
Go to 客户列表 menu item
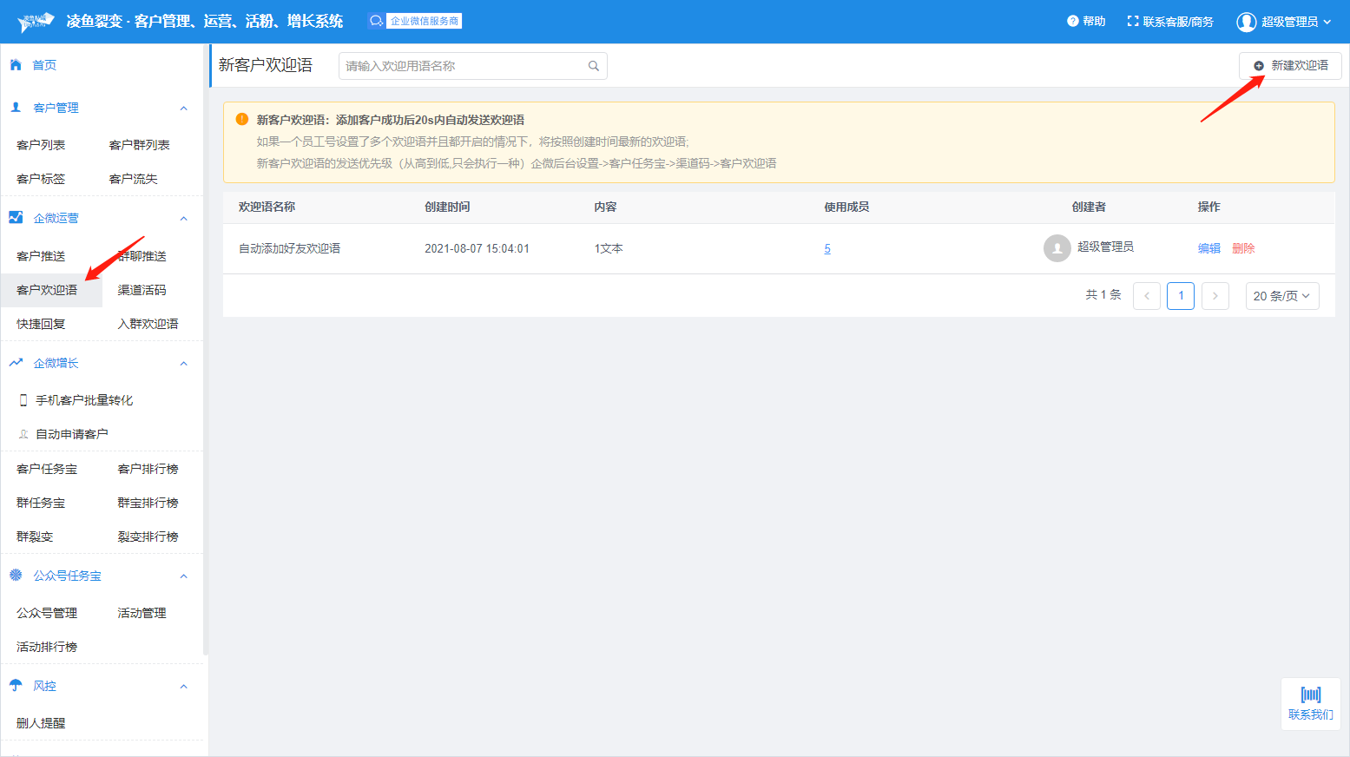(x=41, y=145)
